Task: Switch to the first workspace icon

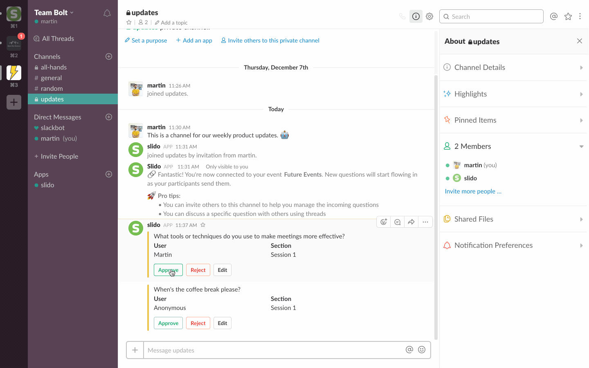Action: point(14,14)
